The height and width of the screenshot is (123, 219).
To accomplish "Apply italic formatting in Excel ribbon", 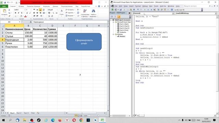I will point(18,13).
